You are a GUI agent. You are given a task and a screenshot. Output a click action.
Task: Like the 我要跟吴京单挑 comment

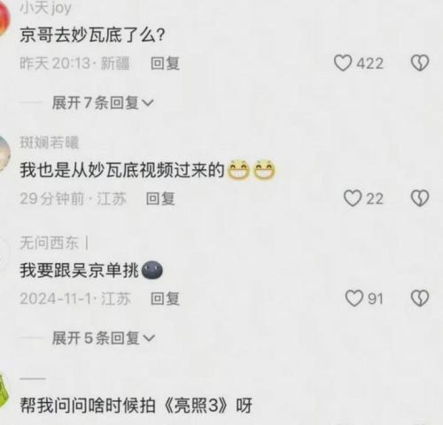pos(354,298)
